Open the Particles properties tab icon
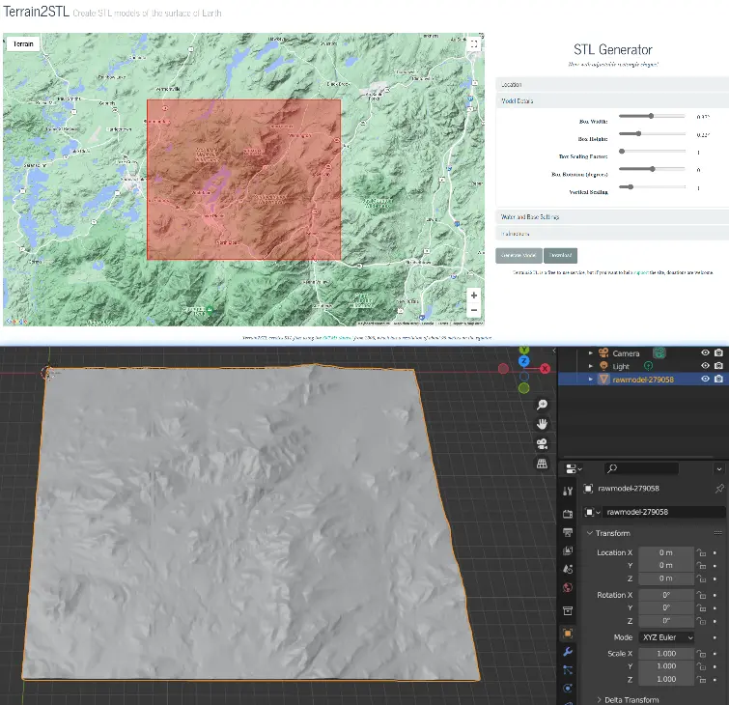The width and height of the screenshot is (729, 705). [568, 669]
